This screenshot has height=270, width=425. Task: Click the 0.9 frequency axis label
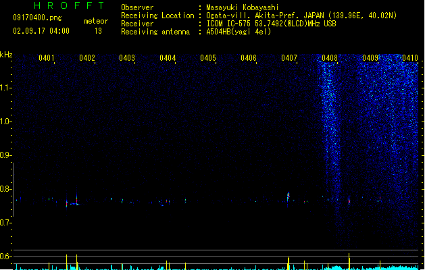(x=5, y=155)
